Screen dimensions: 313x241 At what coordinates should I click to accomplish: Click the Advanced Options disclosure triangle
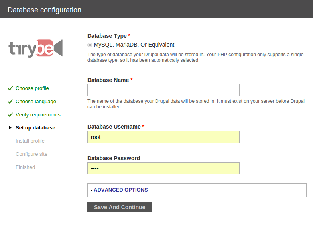[x=91, y=190]
